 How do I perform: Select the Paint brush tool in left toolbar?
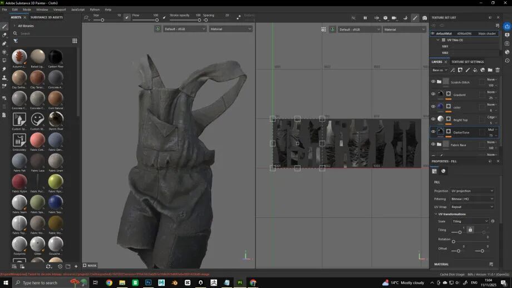[x=4, y=26]
